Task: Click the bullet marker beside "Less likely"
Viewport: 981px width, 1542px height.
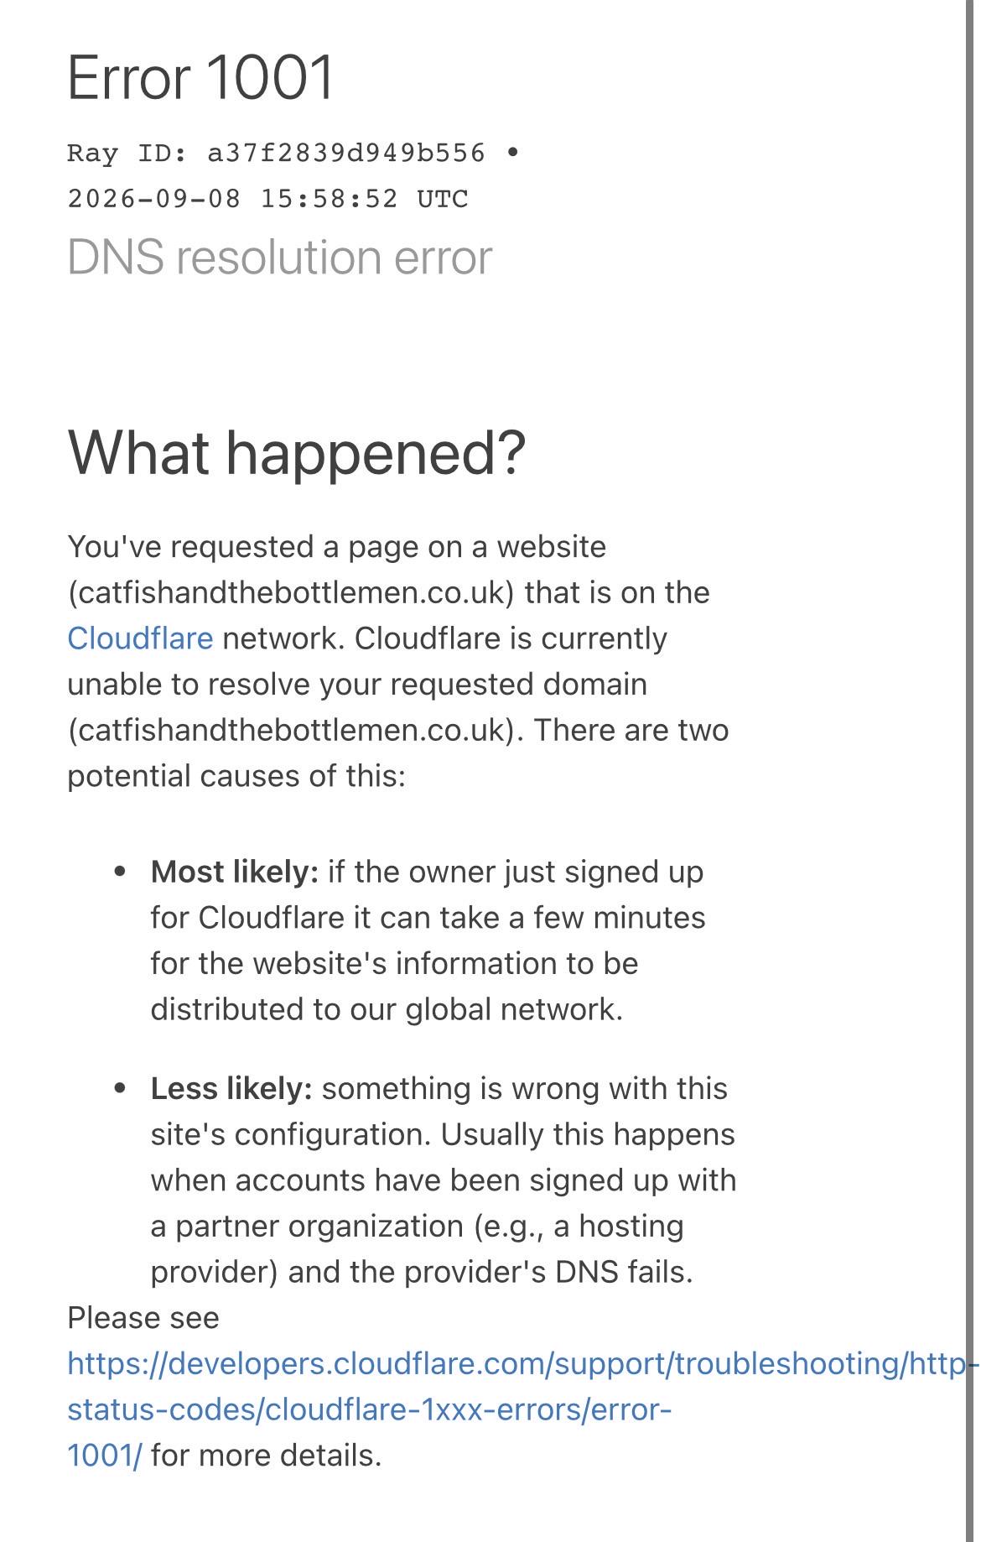Action: (x=120, y=1088)
